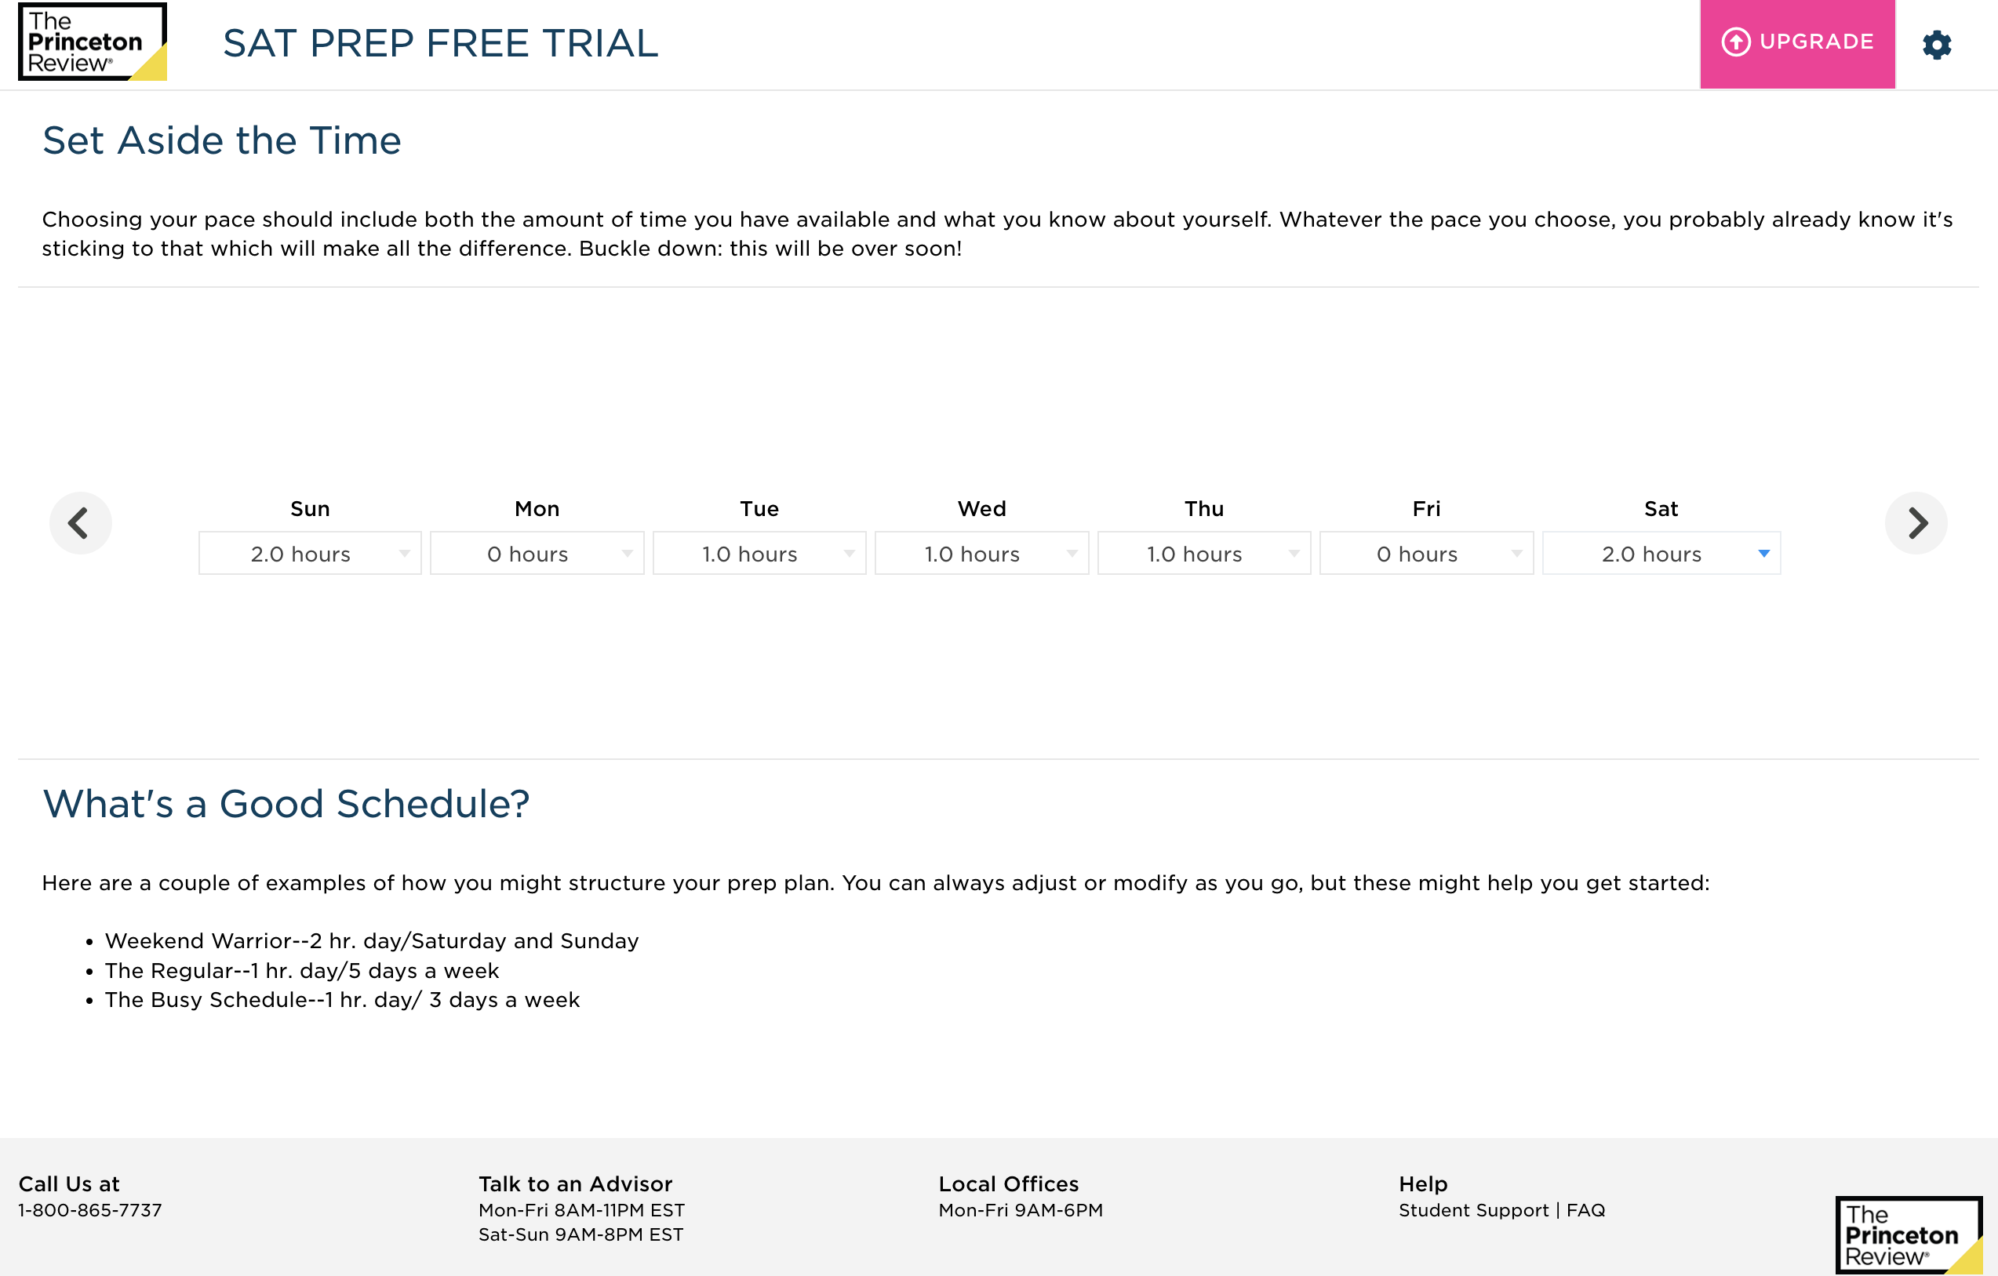The width and height of the screenshot is (1998, 1276).
Task: Click the Princeton Review logo in header
Action: click(x=92, y=42)
